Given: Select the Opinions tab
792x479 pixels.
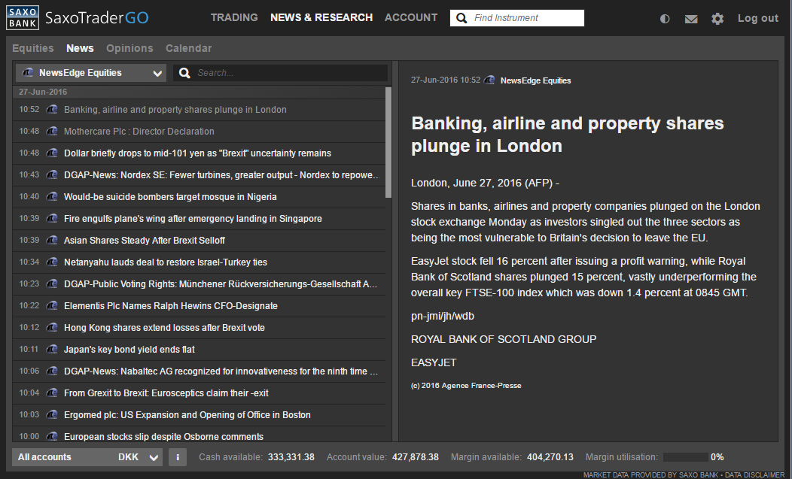Looking at the screenshot, I should 129,48.
